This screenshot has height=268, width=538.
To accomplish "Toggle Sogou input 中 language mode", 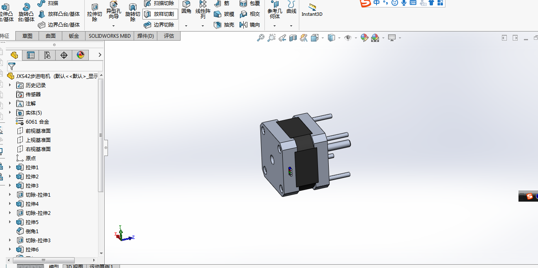I will pos(377,2).
